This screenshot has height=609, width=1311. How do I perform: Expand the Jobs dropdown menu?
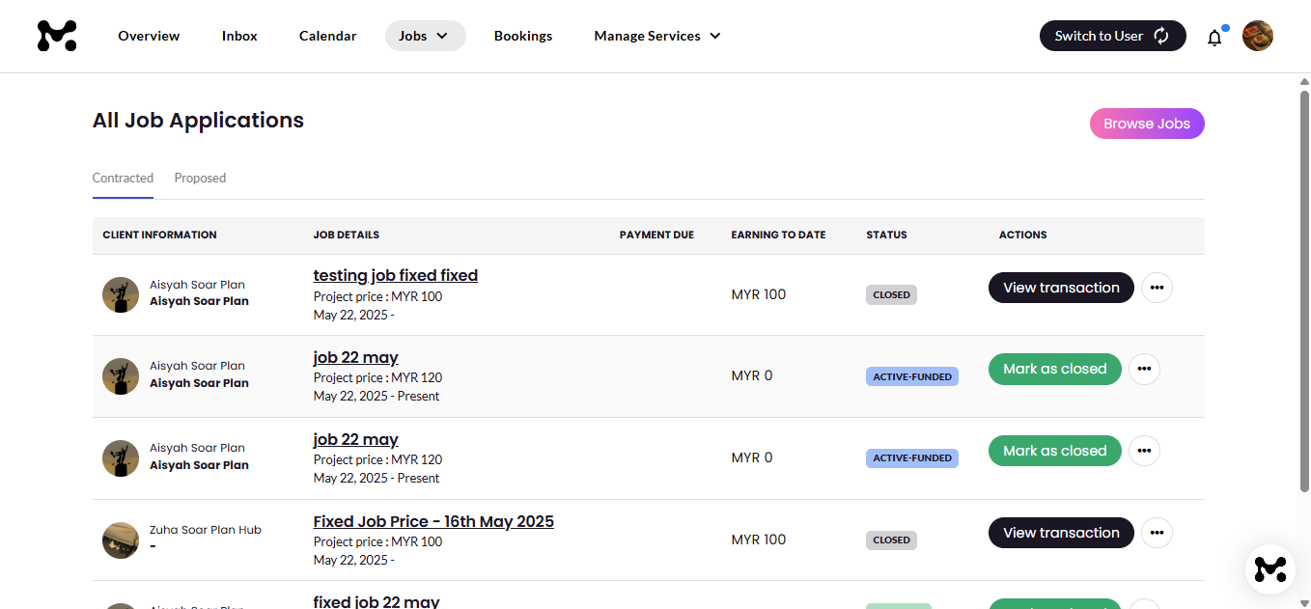tap(425, 36)
